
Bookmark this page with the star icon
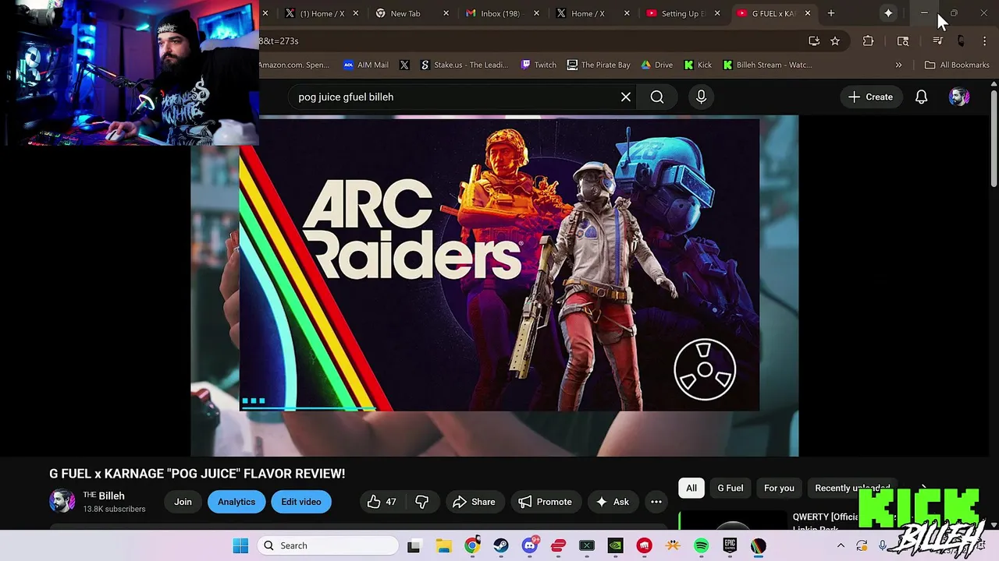(x=835, y=41)
